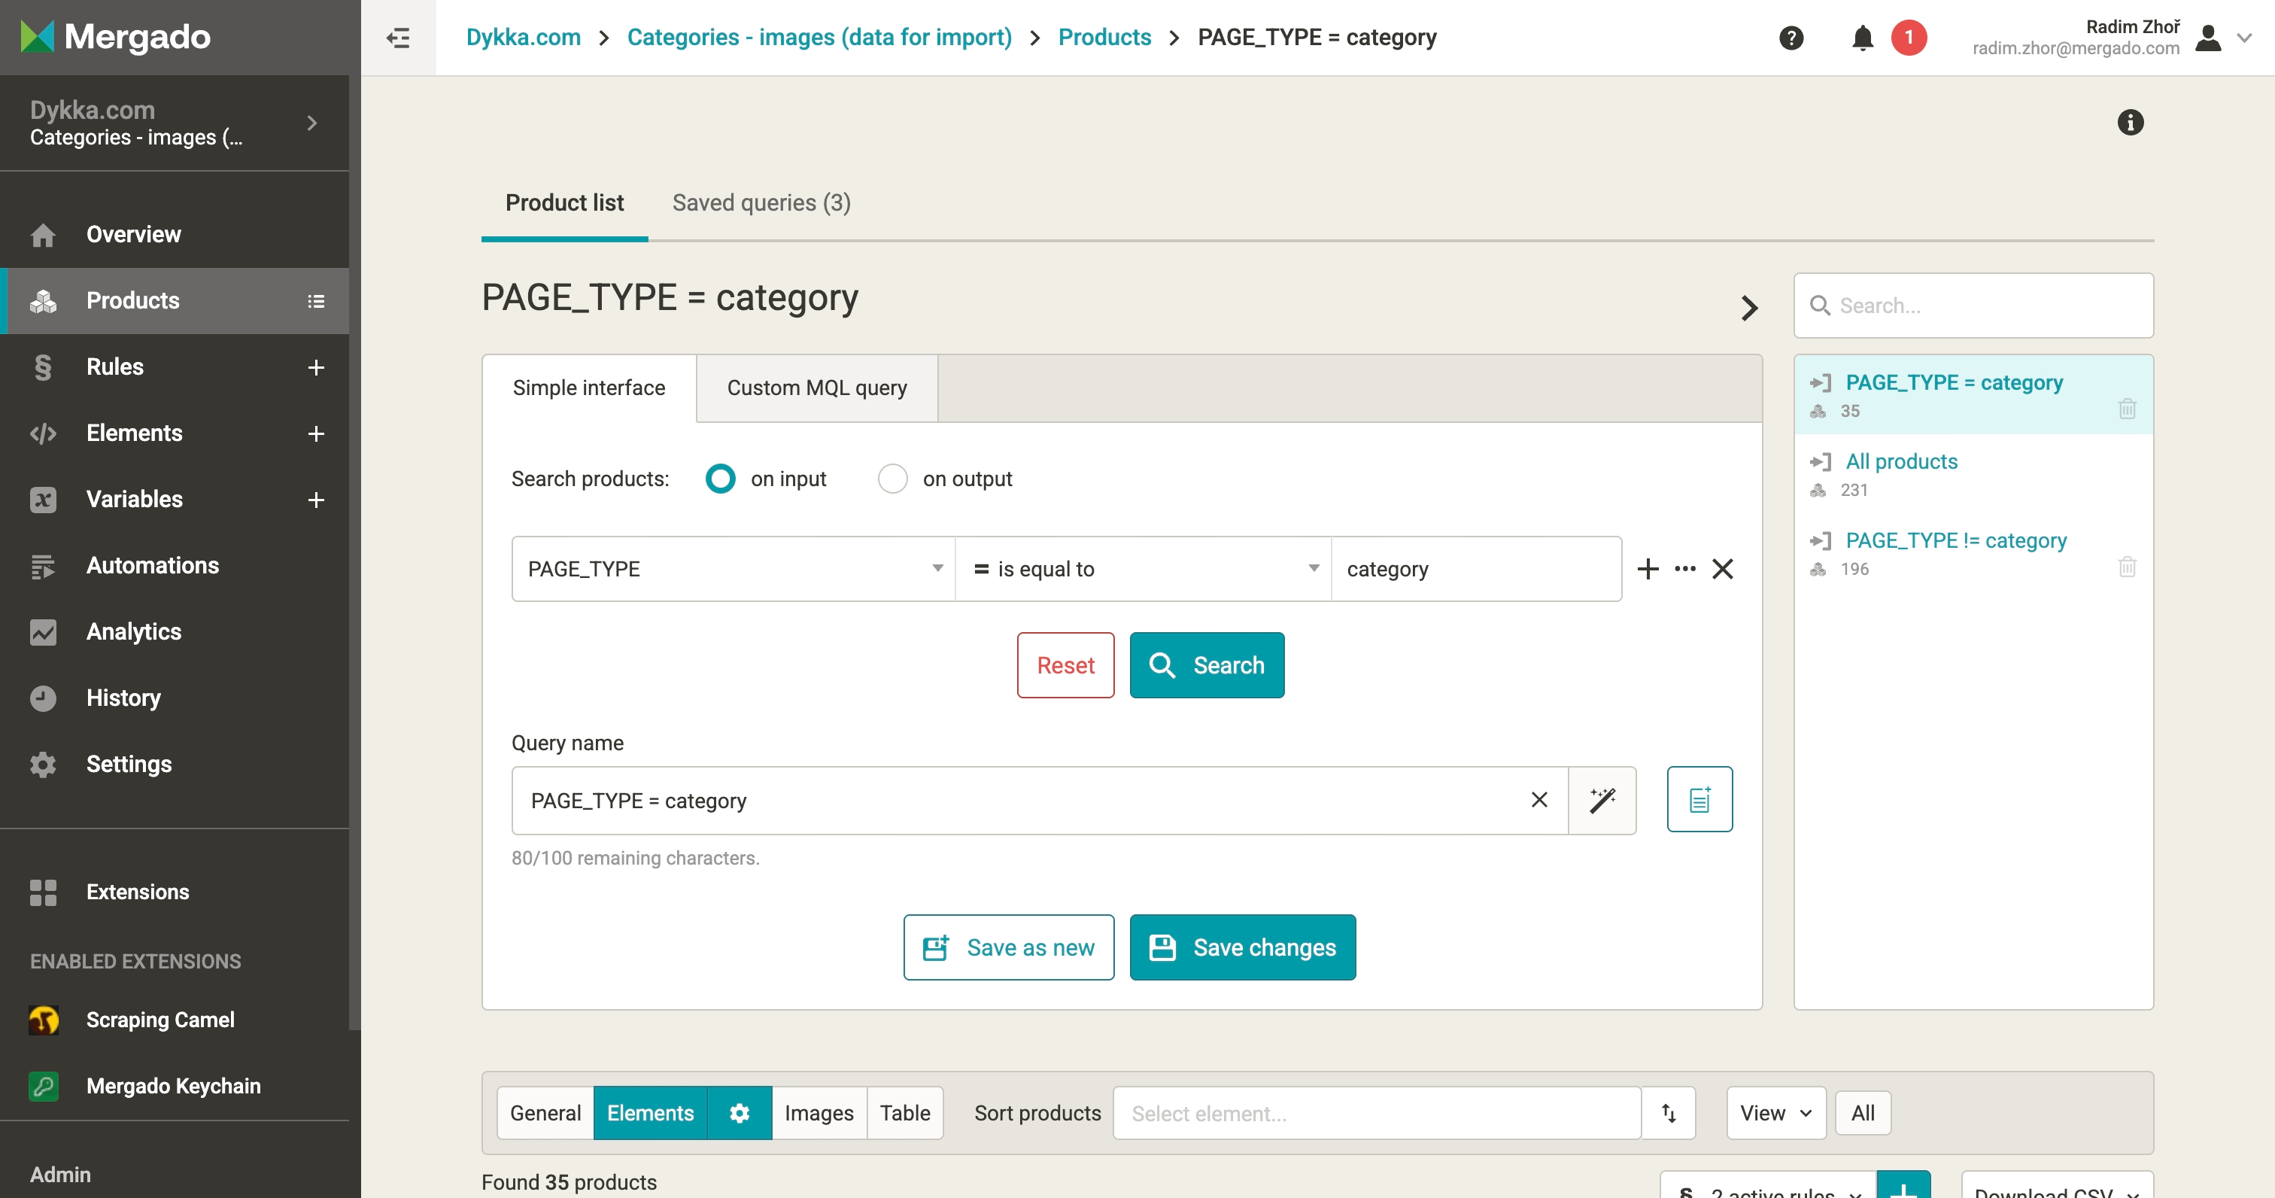Viewport: 2275px width, 1198px height.
Task: Switch to Custom MQL query tab
Action: coord(817,388)
